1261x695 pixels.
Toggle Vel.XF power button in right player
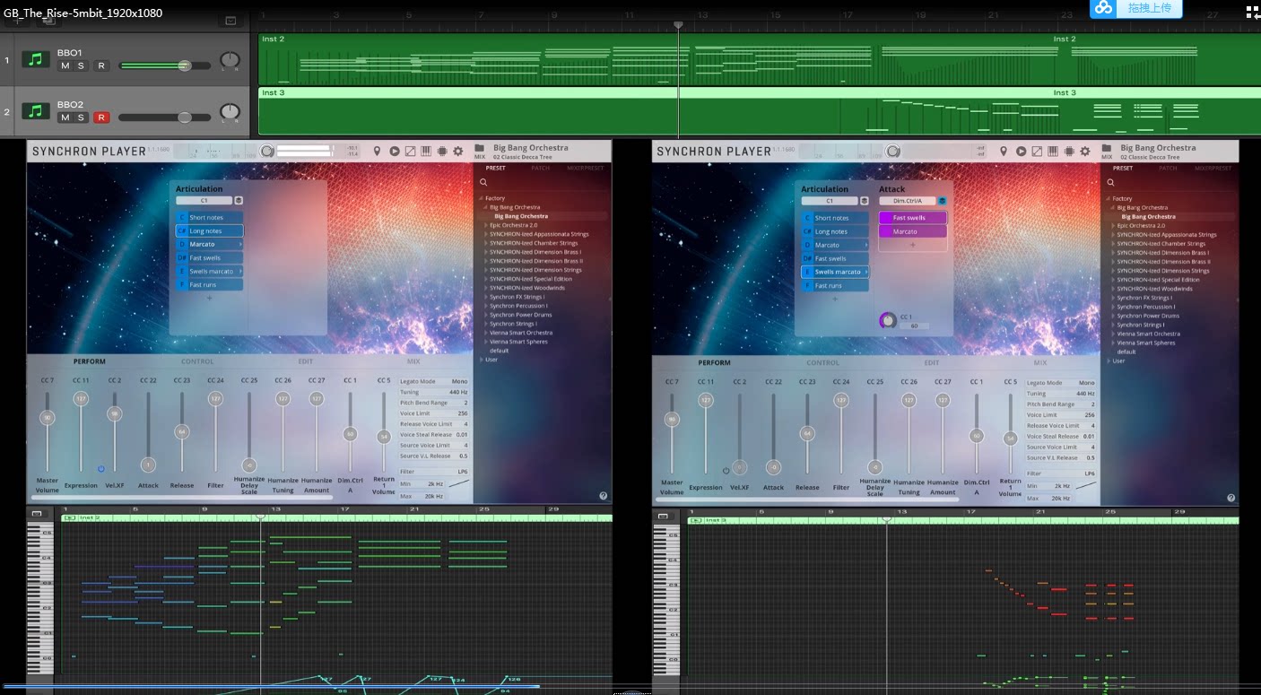(726, 470)
